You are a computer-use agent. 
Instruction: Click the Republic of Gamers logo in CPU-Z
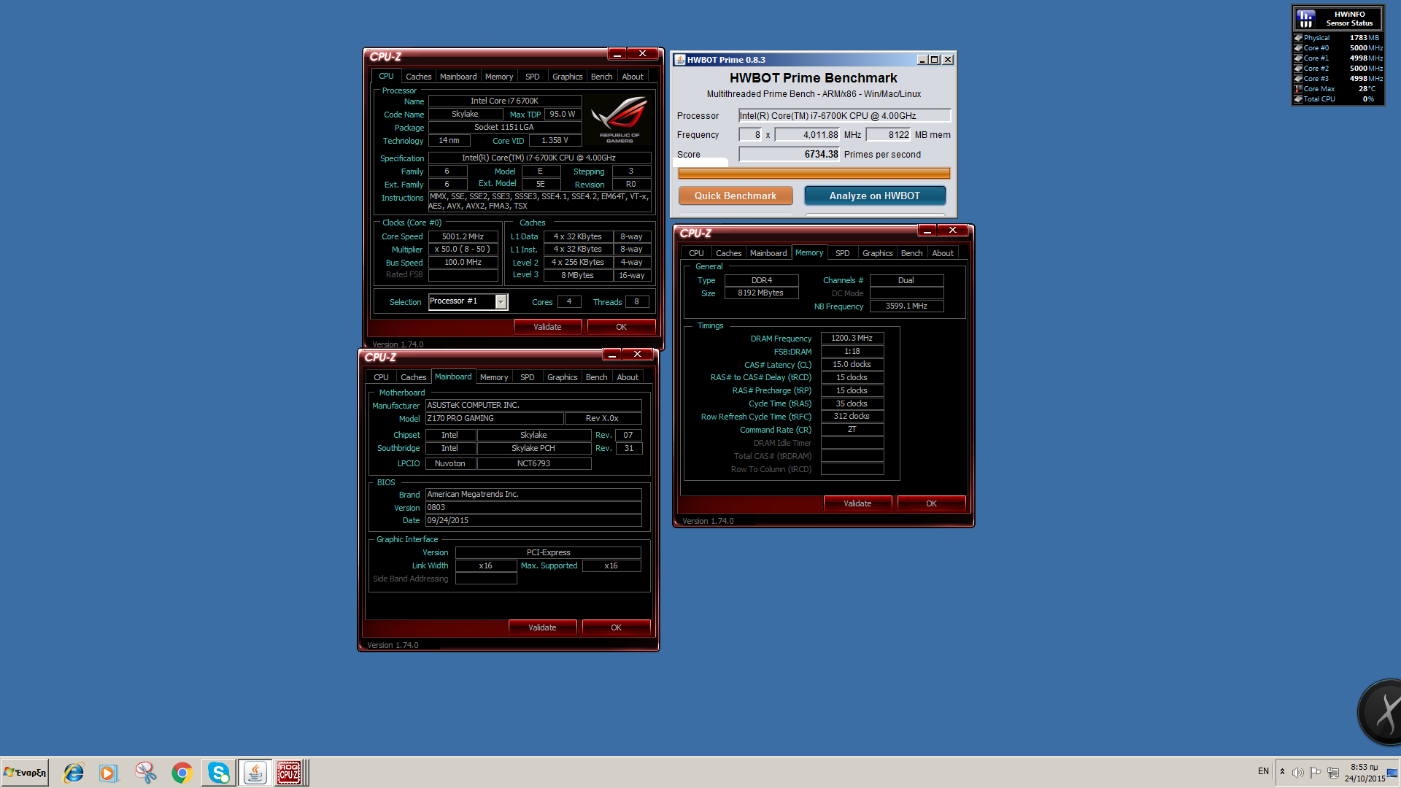coord(619,120)
